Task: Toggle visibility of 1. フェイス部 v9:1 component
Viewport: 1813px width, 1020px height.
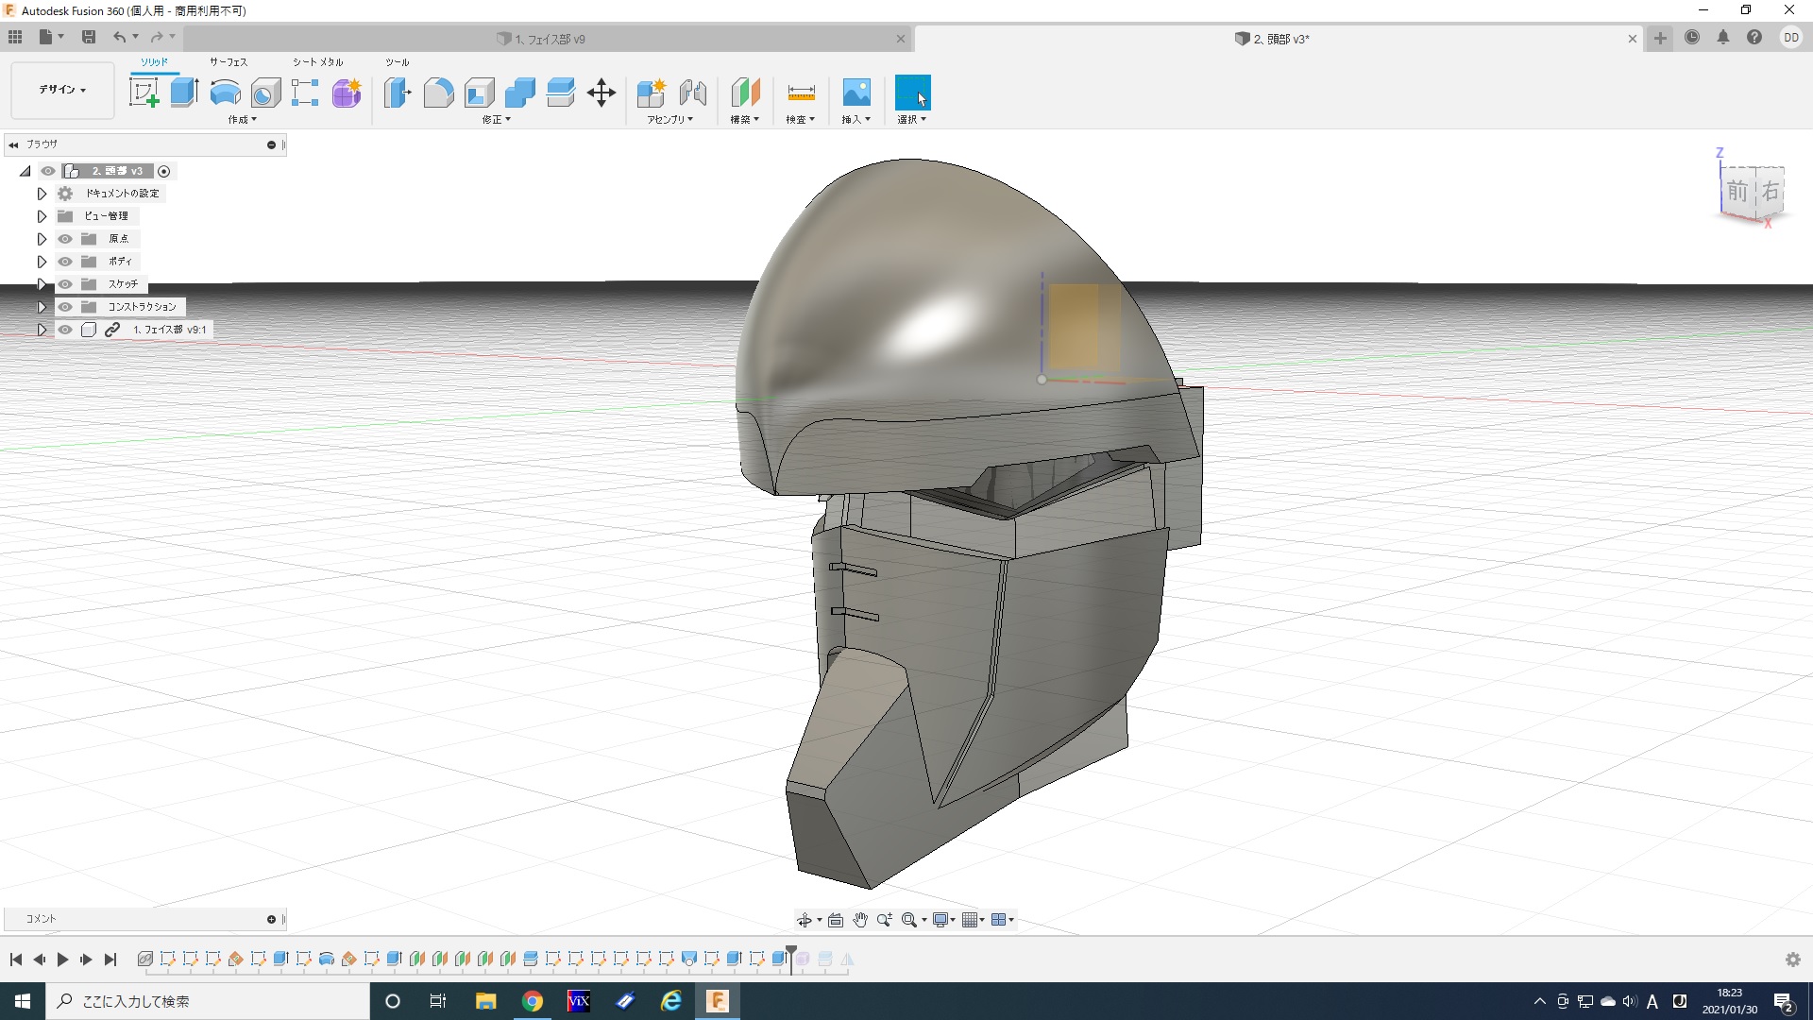Action: coord(65,330)
